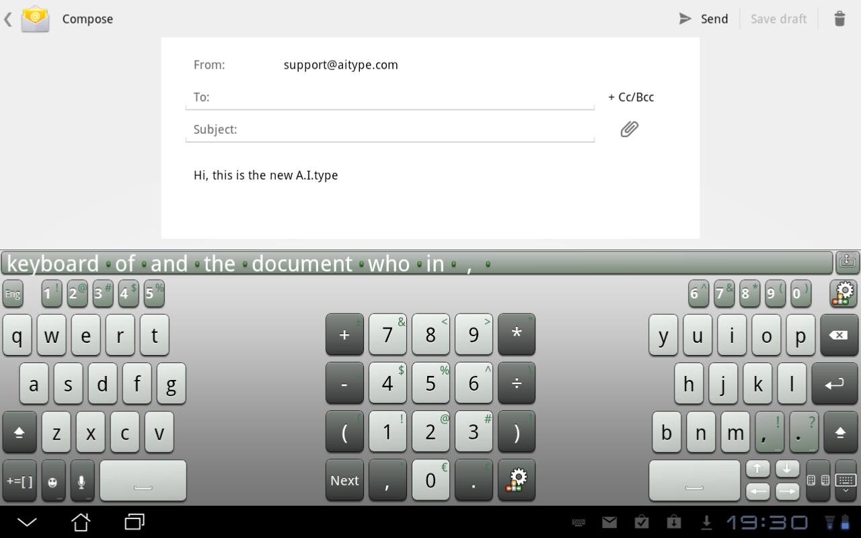
Task: Switch to symbols with the +=[ ] key
Action: coord(20,480)
